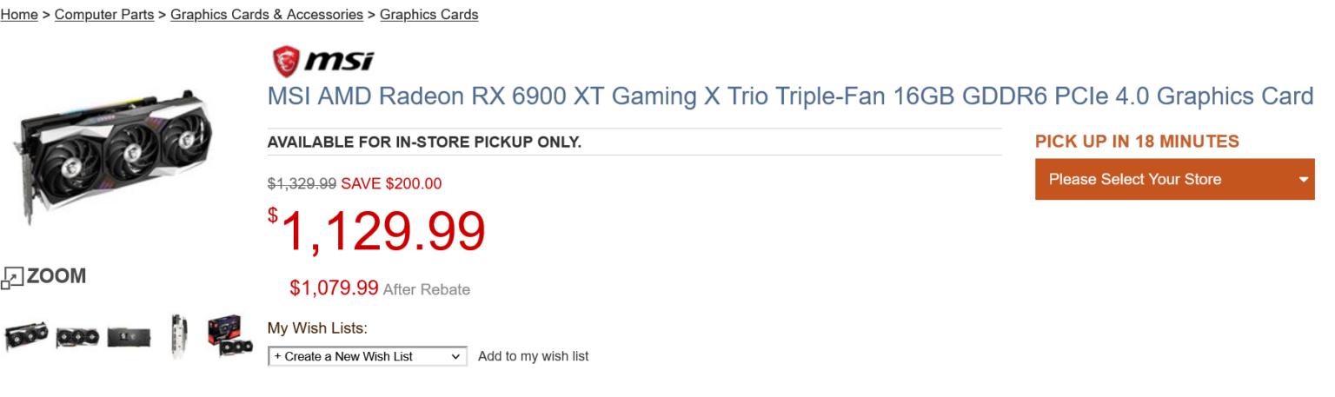Select the front-facing three-fan thumbnail
1335x397 pixels.
(77, 337)
